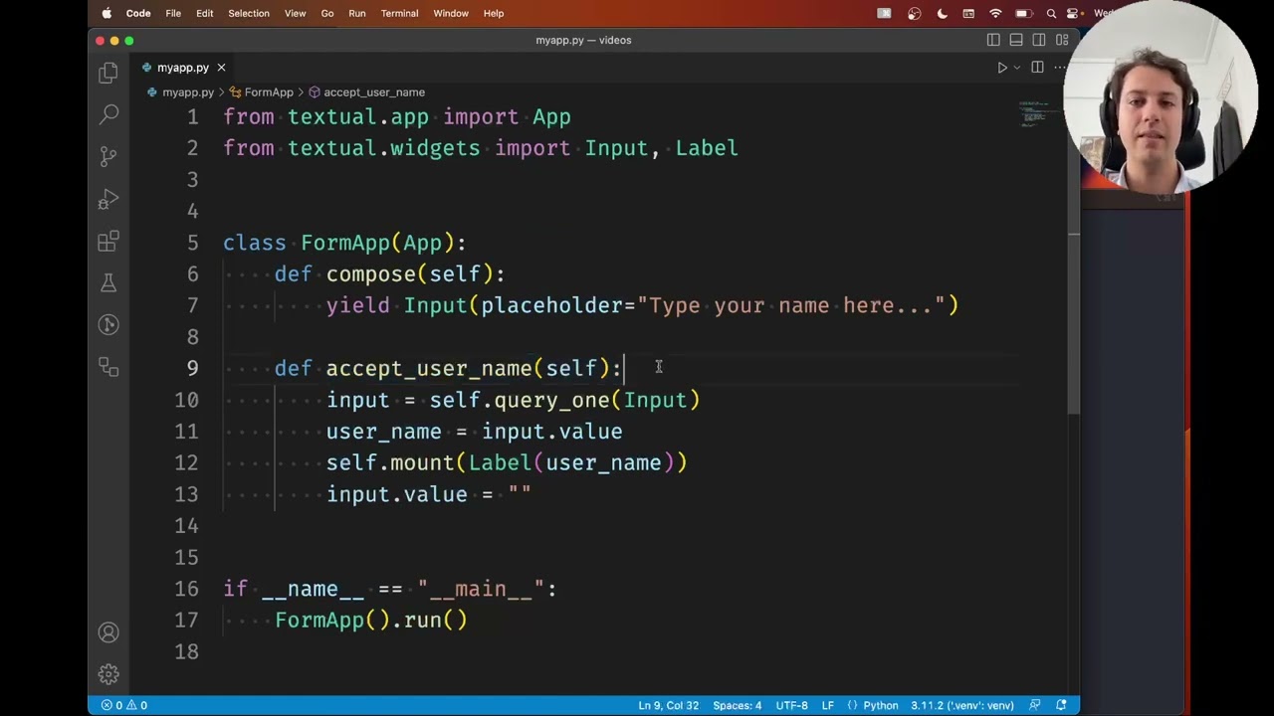Click the Wi-Fi icon in menu bar
This screenshot has width=1274, height=716.
point(995,13)
